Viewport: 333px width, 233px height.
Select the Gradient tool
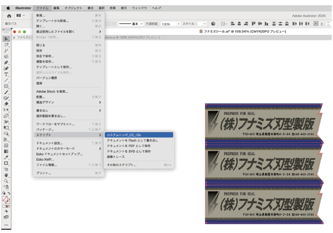click(x=6, y=151)
